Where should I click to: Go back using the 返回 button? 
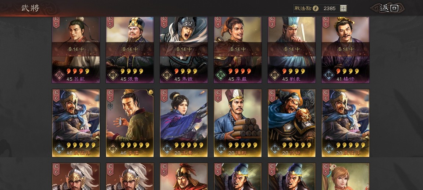(x=387, y=8)
